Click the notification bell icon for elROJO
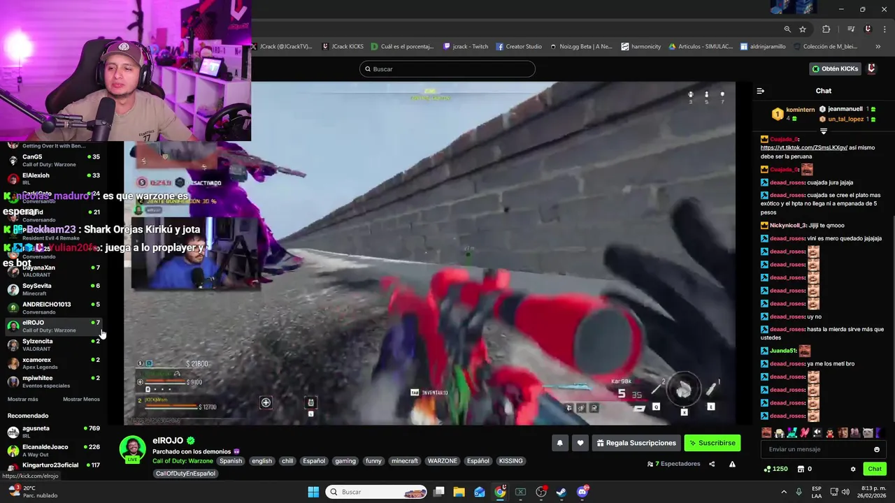 (x=559, y=443)
